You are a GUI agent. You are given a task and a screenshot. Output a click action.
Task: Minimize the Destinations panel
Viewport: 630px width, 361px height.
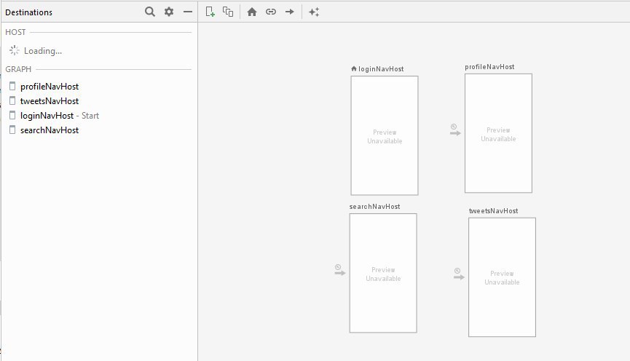pos(188,12)
